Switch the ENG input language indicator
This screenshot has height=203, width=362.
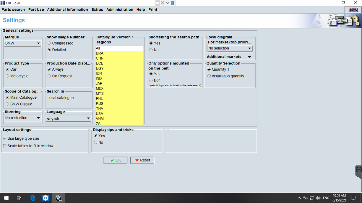pyautogui.click(x=326, y=198)
